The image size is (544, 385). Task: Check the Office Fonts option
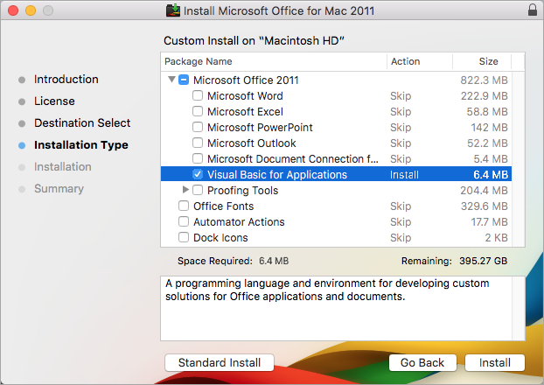click(184, 206)
